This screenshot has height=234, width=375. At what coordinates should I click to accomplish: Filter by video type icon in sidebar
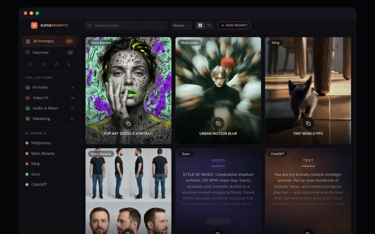(x=43, y=64)
